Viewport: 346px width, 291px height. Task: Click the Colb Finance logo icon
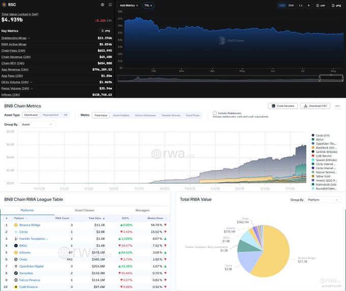pos(16,287)
